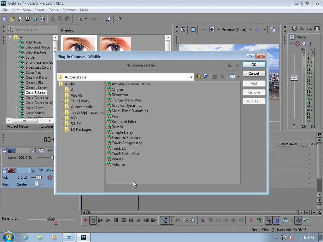Viewport: 323px width, 242px height.
Task: Adjust the audio track Vol slider
Action: point(38,177)
